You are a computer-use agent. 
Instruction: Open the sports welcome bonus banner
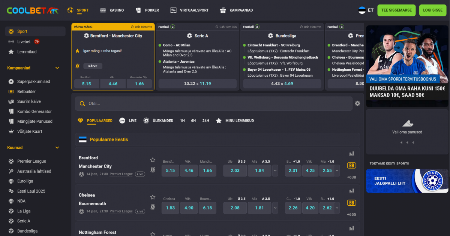click(x=407, y=66)
